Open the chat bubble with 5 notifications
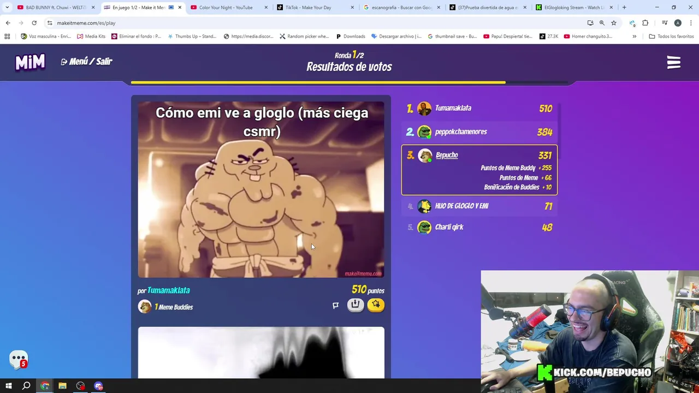Viewport: 699px width, 393px height. (19, 360)
